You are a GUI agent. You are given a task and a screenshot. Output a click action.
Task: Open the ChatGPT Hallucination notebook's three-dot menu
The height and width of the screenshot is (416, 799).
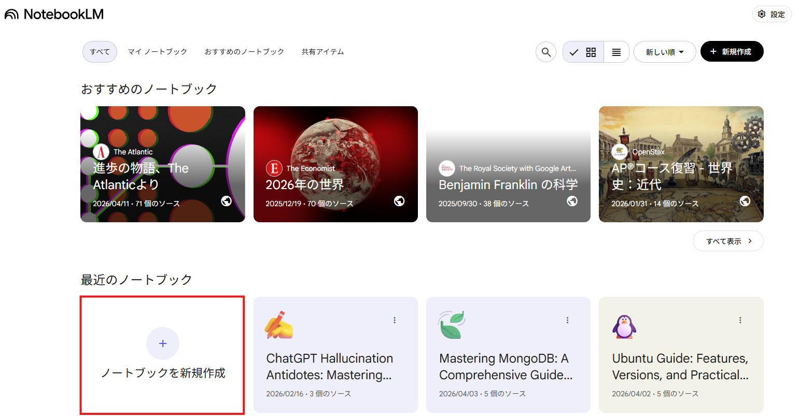click(x=395, y=320)
